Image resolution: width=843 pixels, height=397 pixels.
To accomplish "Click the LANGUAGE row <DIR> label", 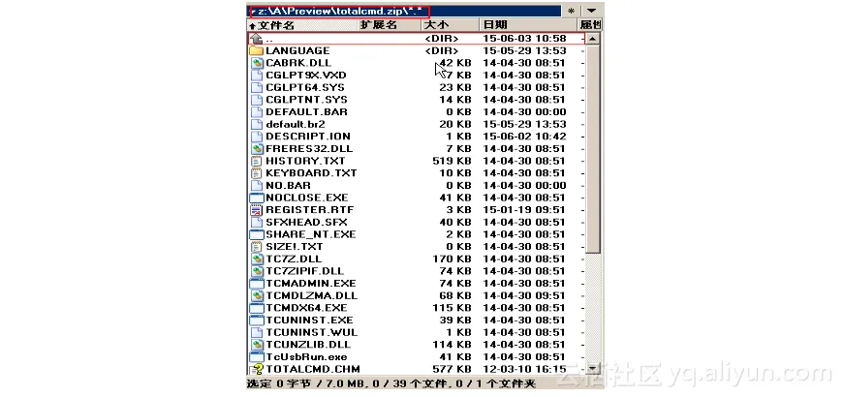I will (x=442, y=50).
